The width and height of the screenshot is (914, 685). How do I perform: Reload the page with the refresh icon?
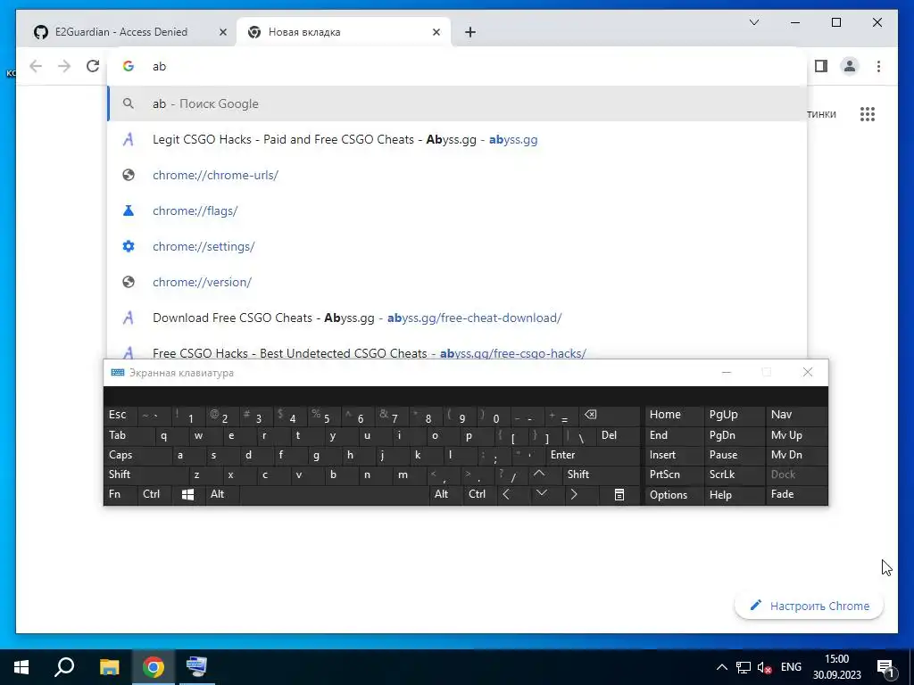[x=93, y=66]
